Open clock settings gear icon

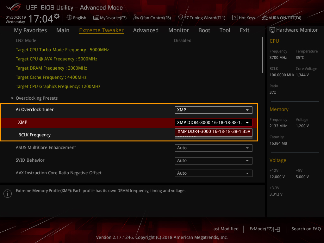point(57,16)
